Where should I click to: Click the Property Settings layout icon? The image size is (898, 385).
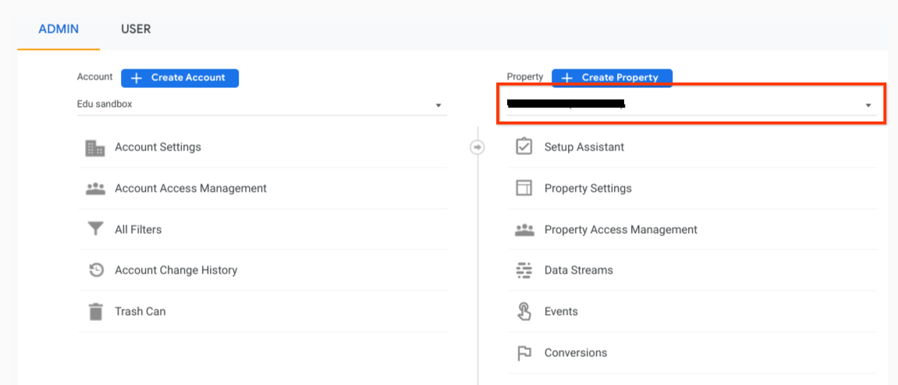click(524, 189)
